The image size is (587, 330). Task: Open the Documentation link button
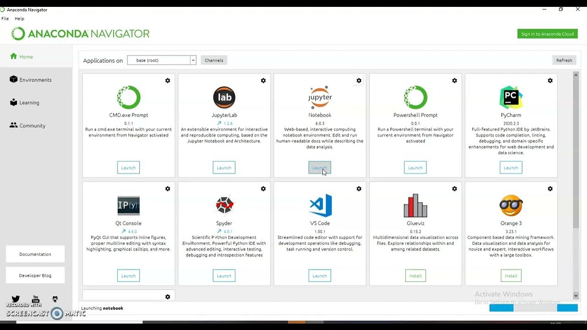click(x=35, y=254)
